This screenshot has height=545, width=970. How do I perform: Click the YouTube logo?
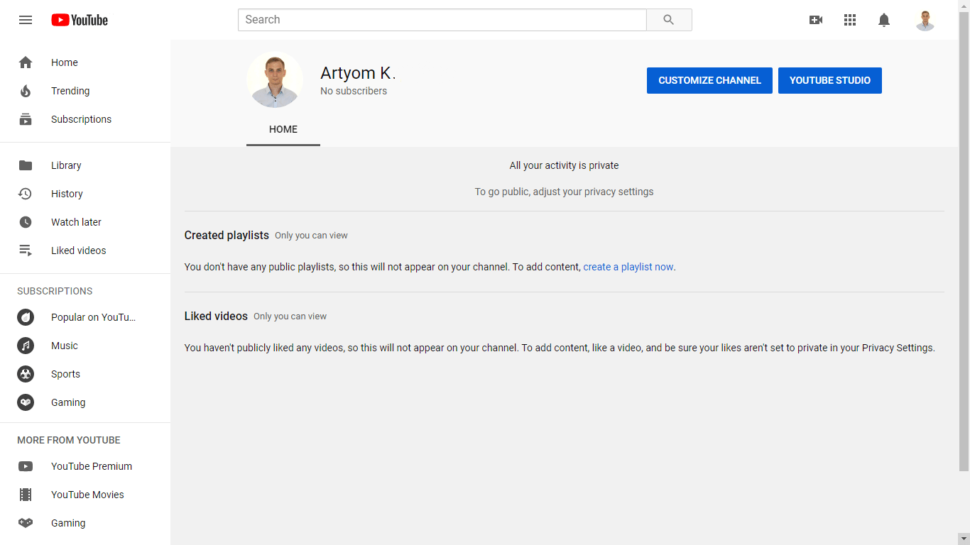80,20
